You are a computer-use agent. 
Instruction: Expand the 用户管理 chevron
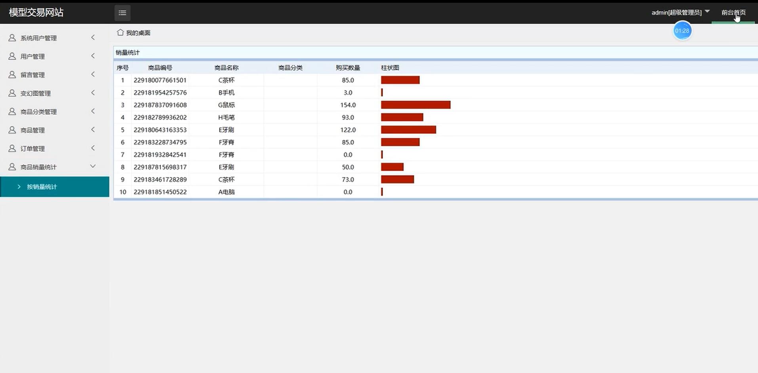[93, 56]
